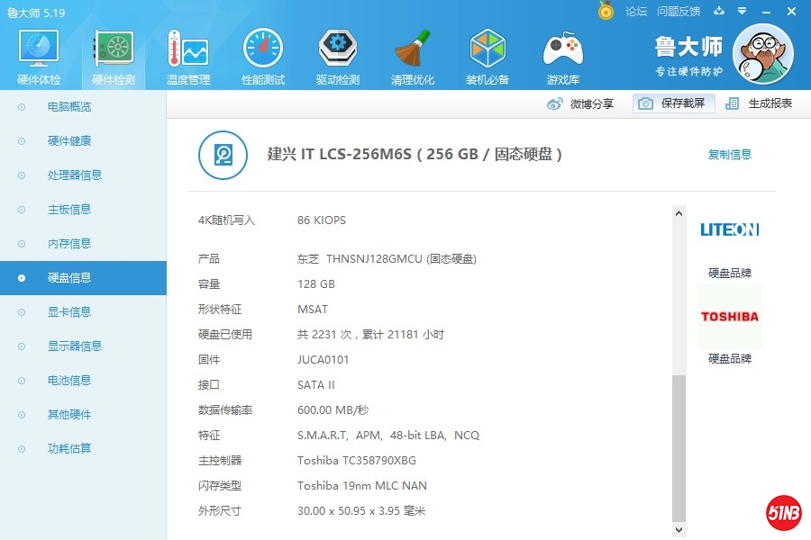
Task: Click 生成报表 to generate report
Action: (760, 103)
